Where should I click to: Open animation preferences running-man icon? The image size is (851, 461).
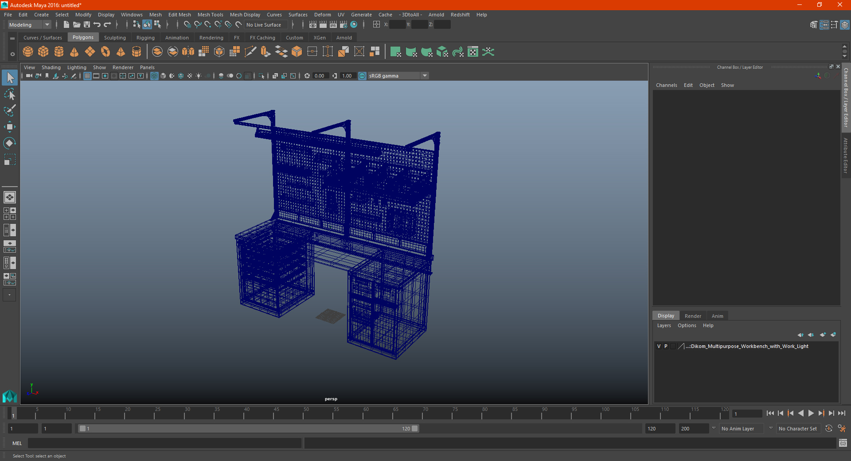click(842, 429)
